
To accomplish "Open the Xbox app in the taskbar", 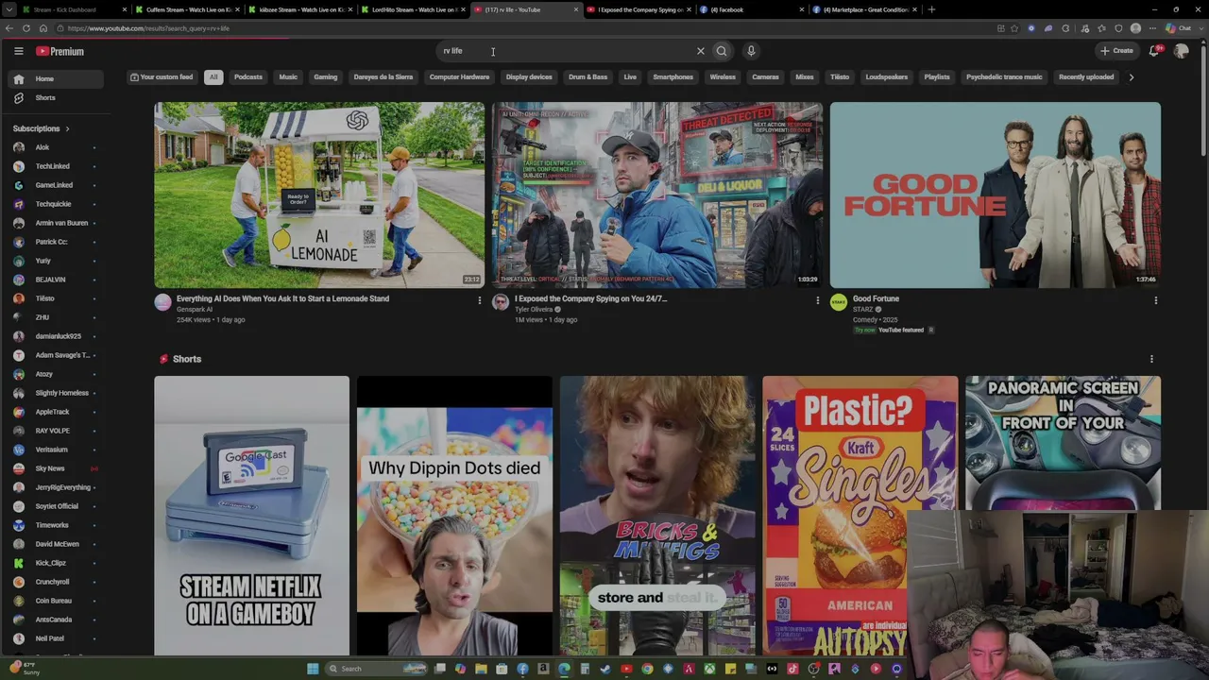I will pos(709,669).
